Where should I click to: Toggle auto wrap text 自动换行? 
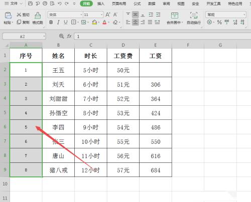(x=194, y=18)
